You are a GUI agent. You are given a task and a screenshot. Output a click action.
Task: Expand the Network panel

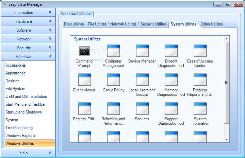point(28,39)
